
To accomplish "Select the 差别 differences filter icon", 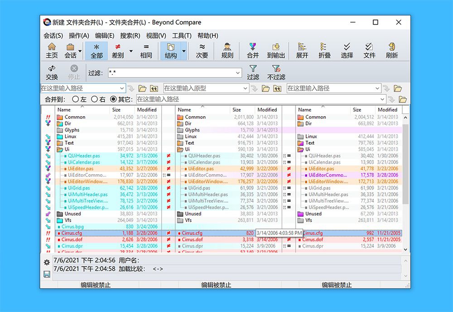I will click(118, 51).
